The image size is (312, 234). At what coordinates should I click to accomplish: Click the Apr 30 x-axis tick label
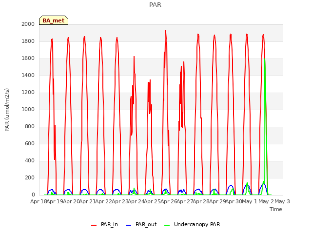point(234,201)
